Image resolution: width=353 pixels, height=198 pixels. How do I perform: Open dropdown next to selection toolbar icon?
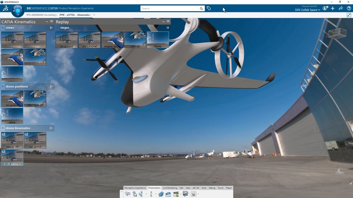pyautogui.click(x=146, y=194)
